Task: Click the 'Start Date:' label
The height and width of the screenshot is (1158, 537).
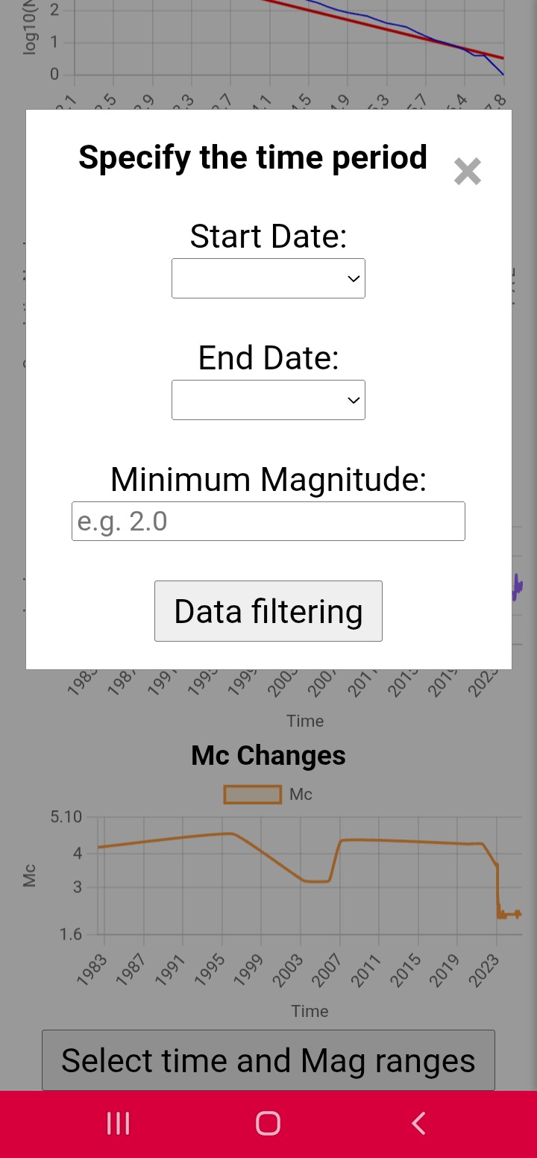Action: pyautogui.click(x=268, y=237)
